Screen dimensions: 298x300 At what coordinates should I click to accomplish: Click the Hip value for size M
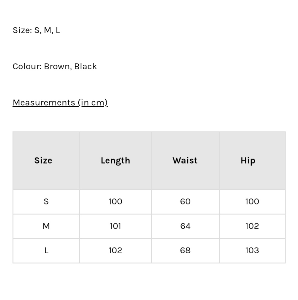[x=252, y=226]
